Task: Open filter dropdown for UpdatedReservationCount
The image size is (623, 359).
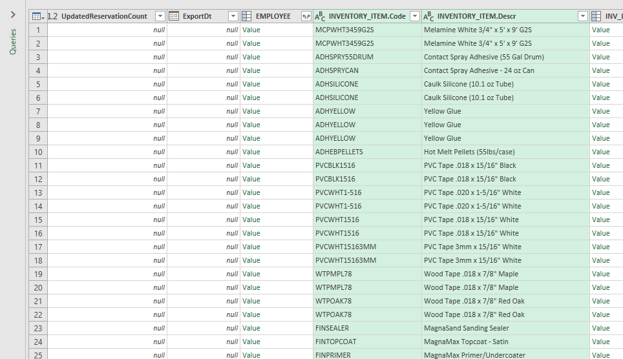Action: click(160, 16)
